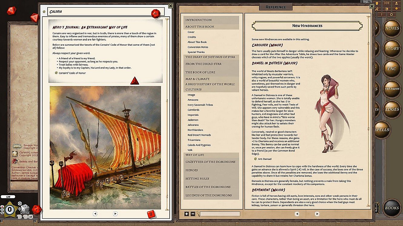Open the Amazons culture entry
Viewport: 403px width, 226px height.
pyautogui.click(x=193, y=100)
